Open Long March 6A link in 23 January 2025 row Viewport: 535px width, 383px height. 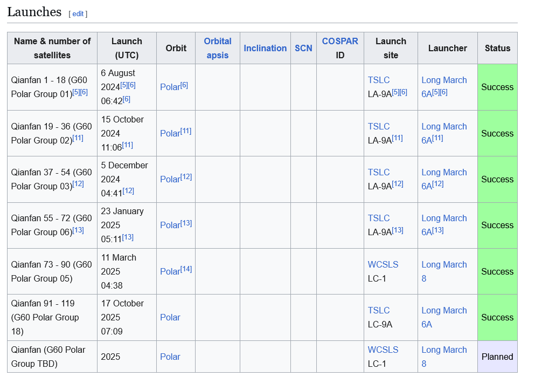point(444,218)
